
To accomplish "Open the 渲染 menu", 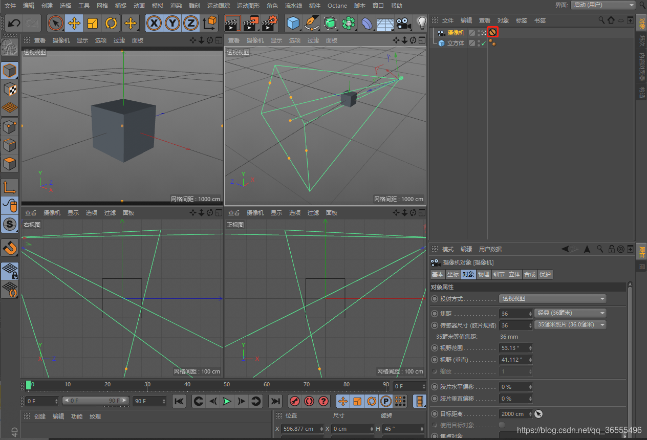I will pos(176,6).
